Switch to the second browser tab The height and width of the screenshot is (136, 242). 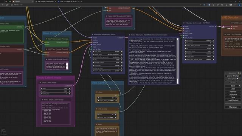(x=46, y=2)
